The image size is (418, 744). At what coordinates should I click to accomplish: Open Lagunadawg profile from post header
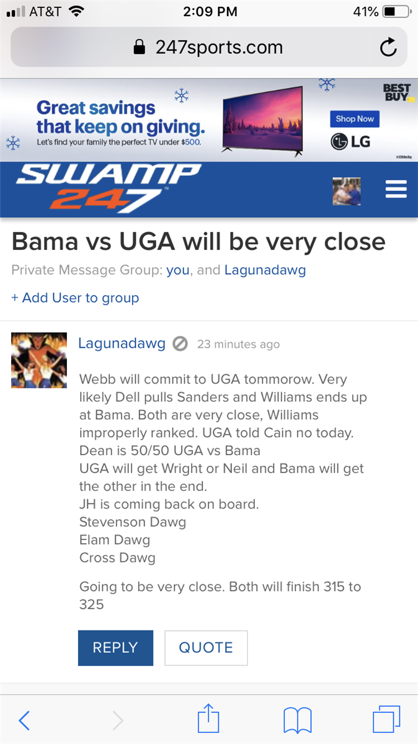tap(122, 343)
